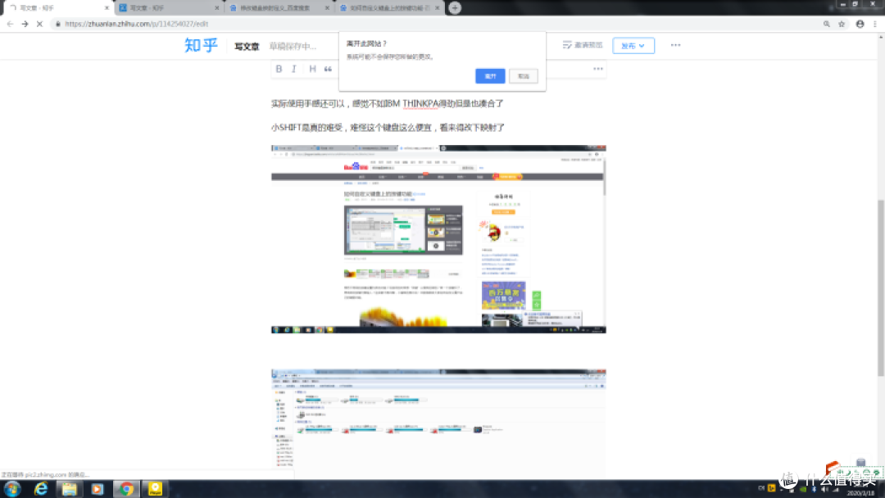
Task: Open header three-dot more menu
Action: [x=675, y=45]
